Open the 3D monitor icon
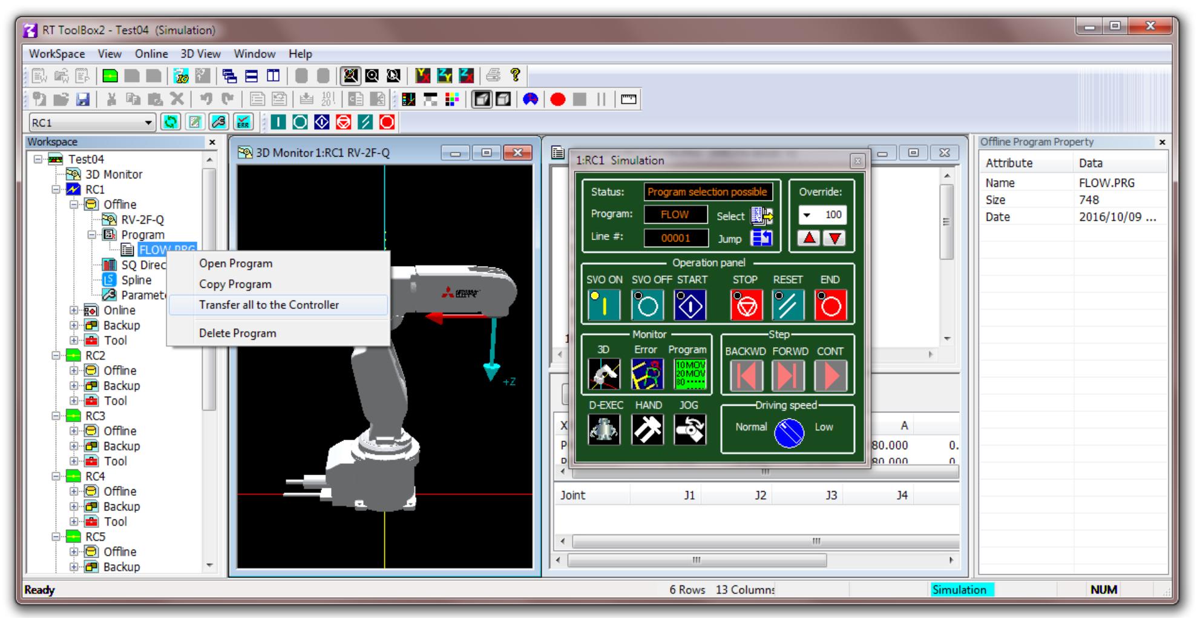The height and width of the screenshot is (618, 1197). point(603,374)
